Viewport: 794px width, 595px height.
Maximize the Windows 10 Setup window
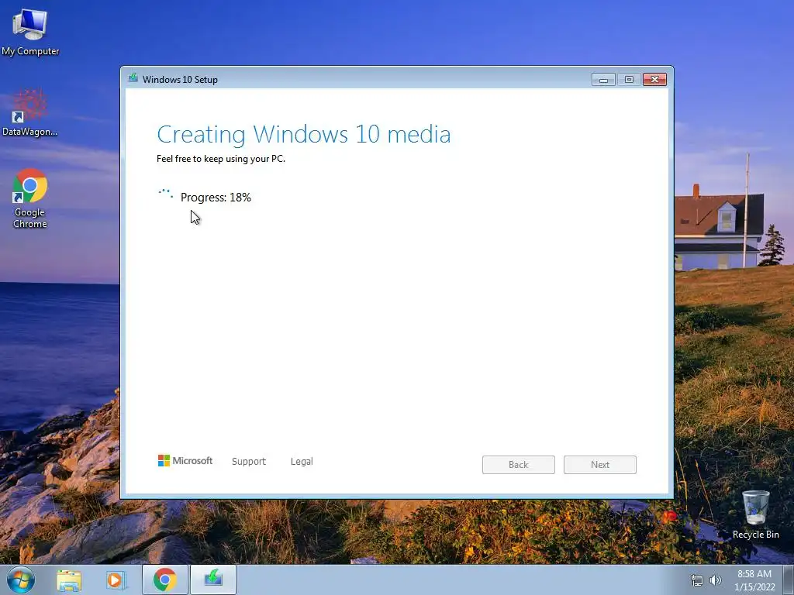coord(629,80)
